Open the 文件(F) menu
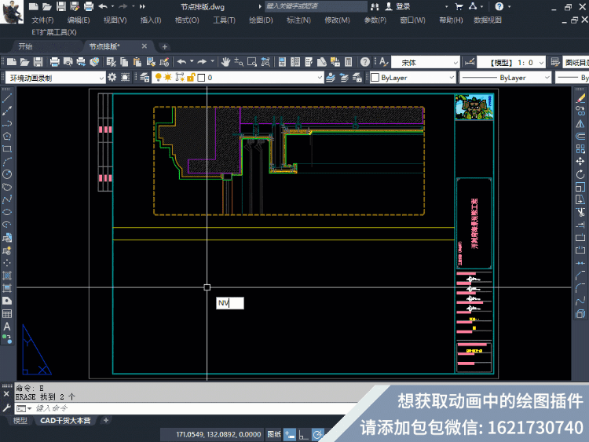589x442 pixels. 42,20
